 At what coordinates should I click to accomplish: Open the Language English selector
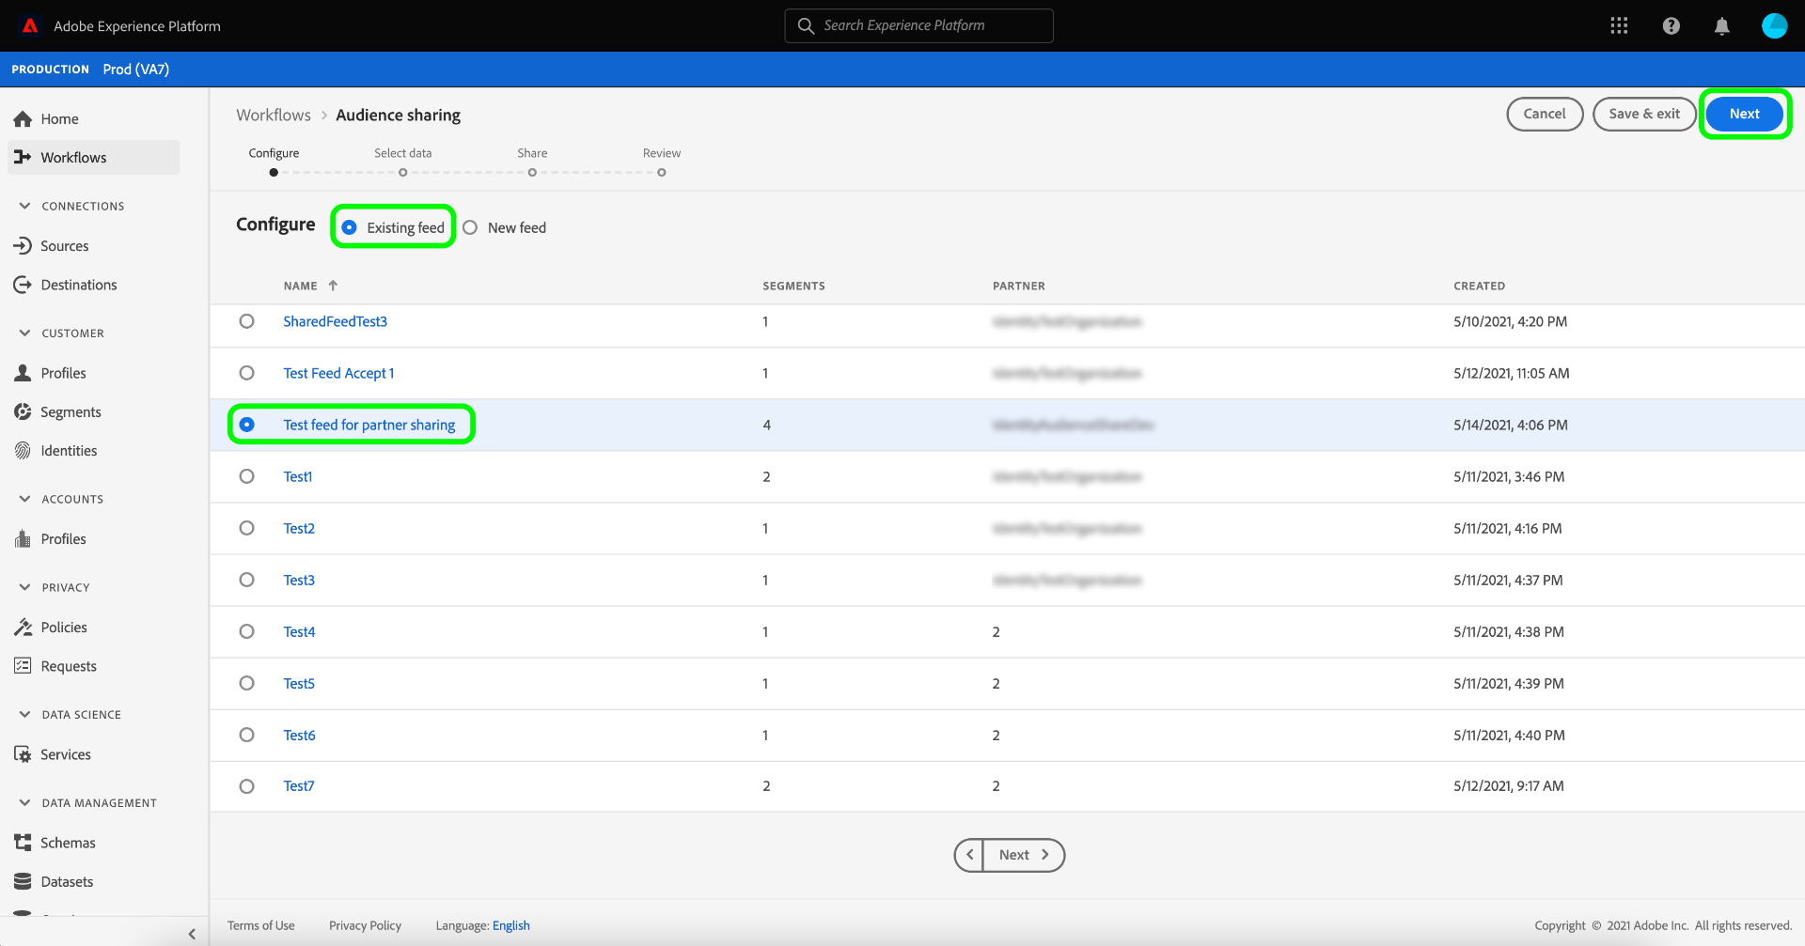511,925
